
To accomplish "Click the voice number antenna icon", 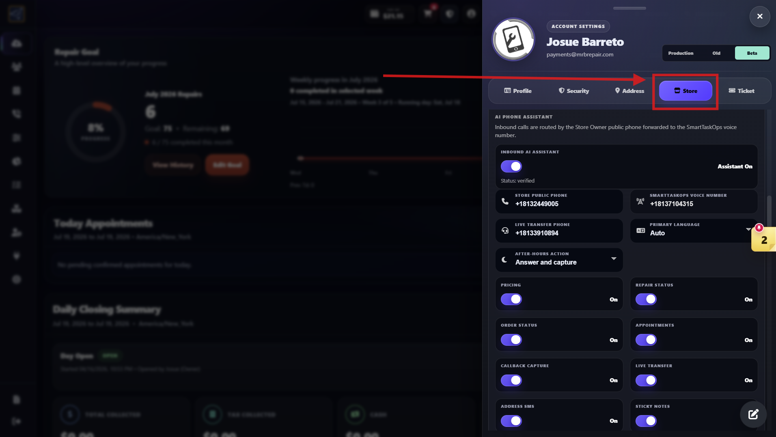I will (x=640, y=201).
